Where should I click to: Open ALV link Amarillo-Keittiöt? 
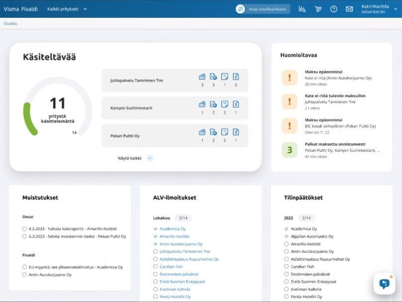[174, 237]
